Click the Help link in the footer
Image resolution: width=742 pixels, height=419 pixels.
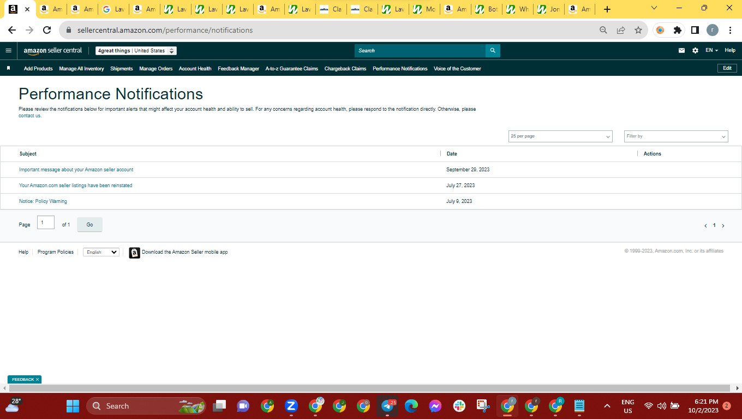point(23,252)
